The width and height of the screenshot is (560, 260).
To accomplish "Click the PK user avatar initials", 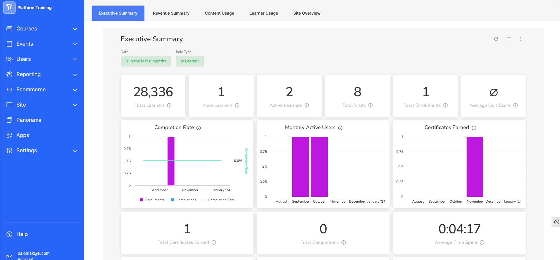I will (x=9, y=257).
